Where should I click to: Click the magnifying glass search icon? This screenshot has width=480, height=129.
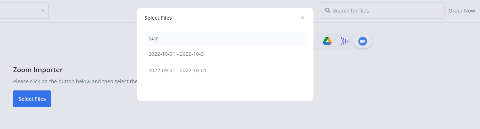click(x=327, y=10)
